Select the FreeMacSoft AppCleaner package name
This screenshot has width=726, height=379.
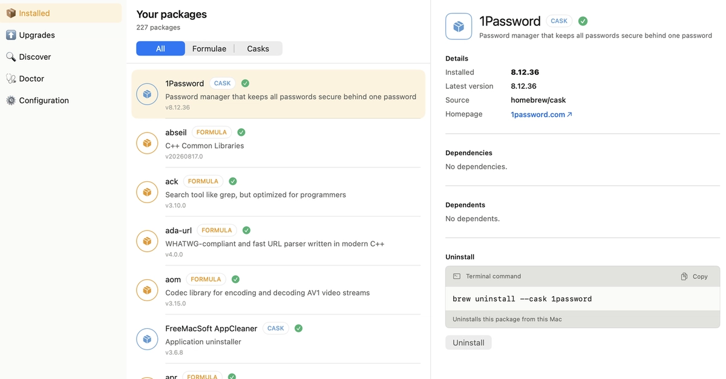point(211,328)
